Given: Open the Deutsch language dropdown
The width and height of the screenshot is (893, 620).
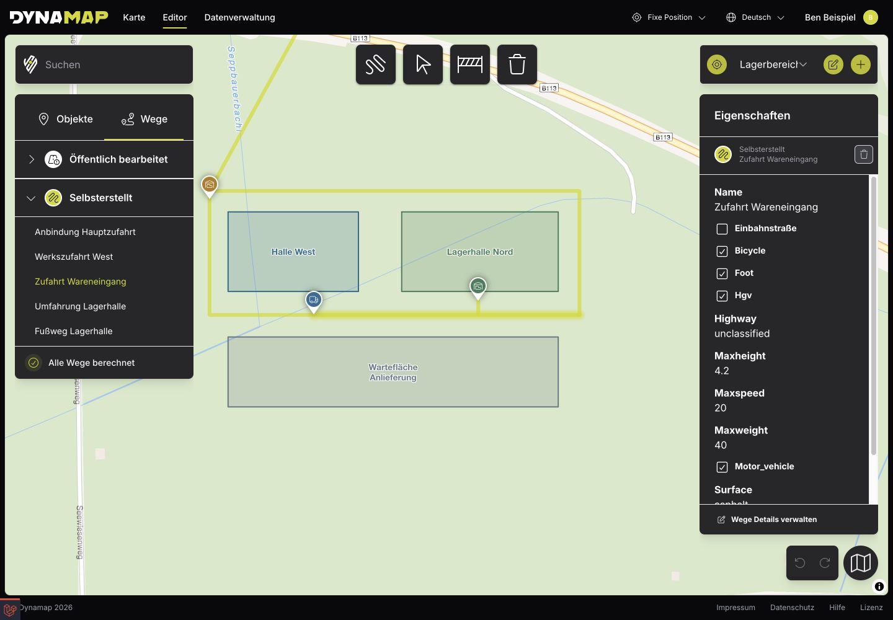Looking at the screenshot, I should click(x=755, y=17).
